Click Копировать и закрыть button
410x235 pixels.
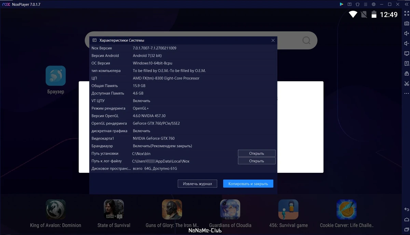[248, 184]
